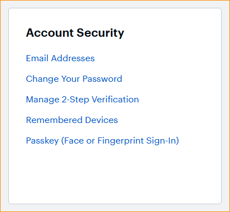
Task: Go to Remembered Devices
Action: click(72, 120)
